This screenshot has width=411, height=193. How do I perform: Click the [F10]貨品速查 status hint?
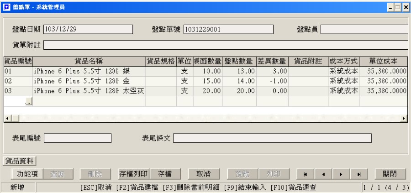point(293,188)
